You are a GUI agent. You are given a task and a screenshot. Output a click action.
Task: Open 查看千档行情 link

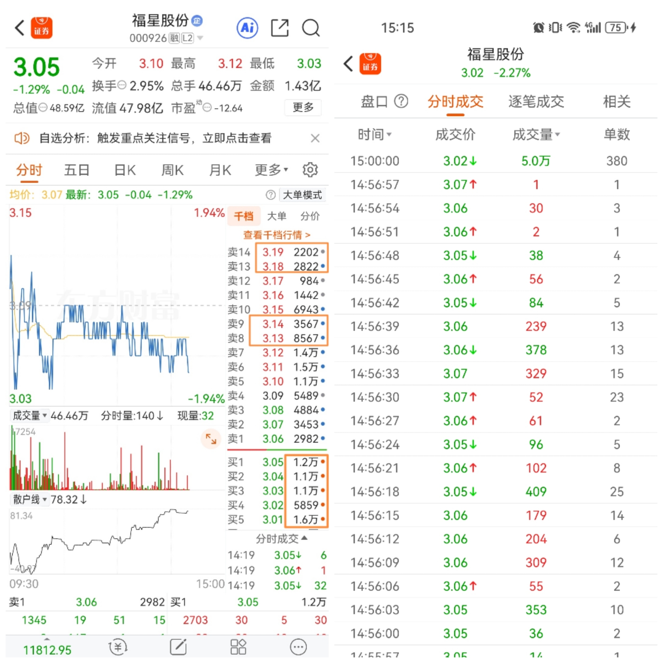click(x=277, y=235)
